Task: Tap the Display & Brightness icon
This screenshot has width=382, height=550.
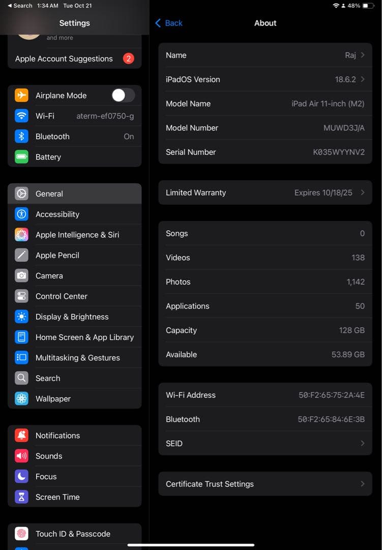Action: [21, 317]
